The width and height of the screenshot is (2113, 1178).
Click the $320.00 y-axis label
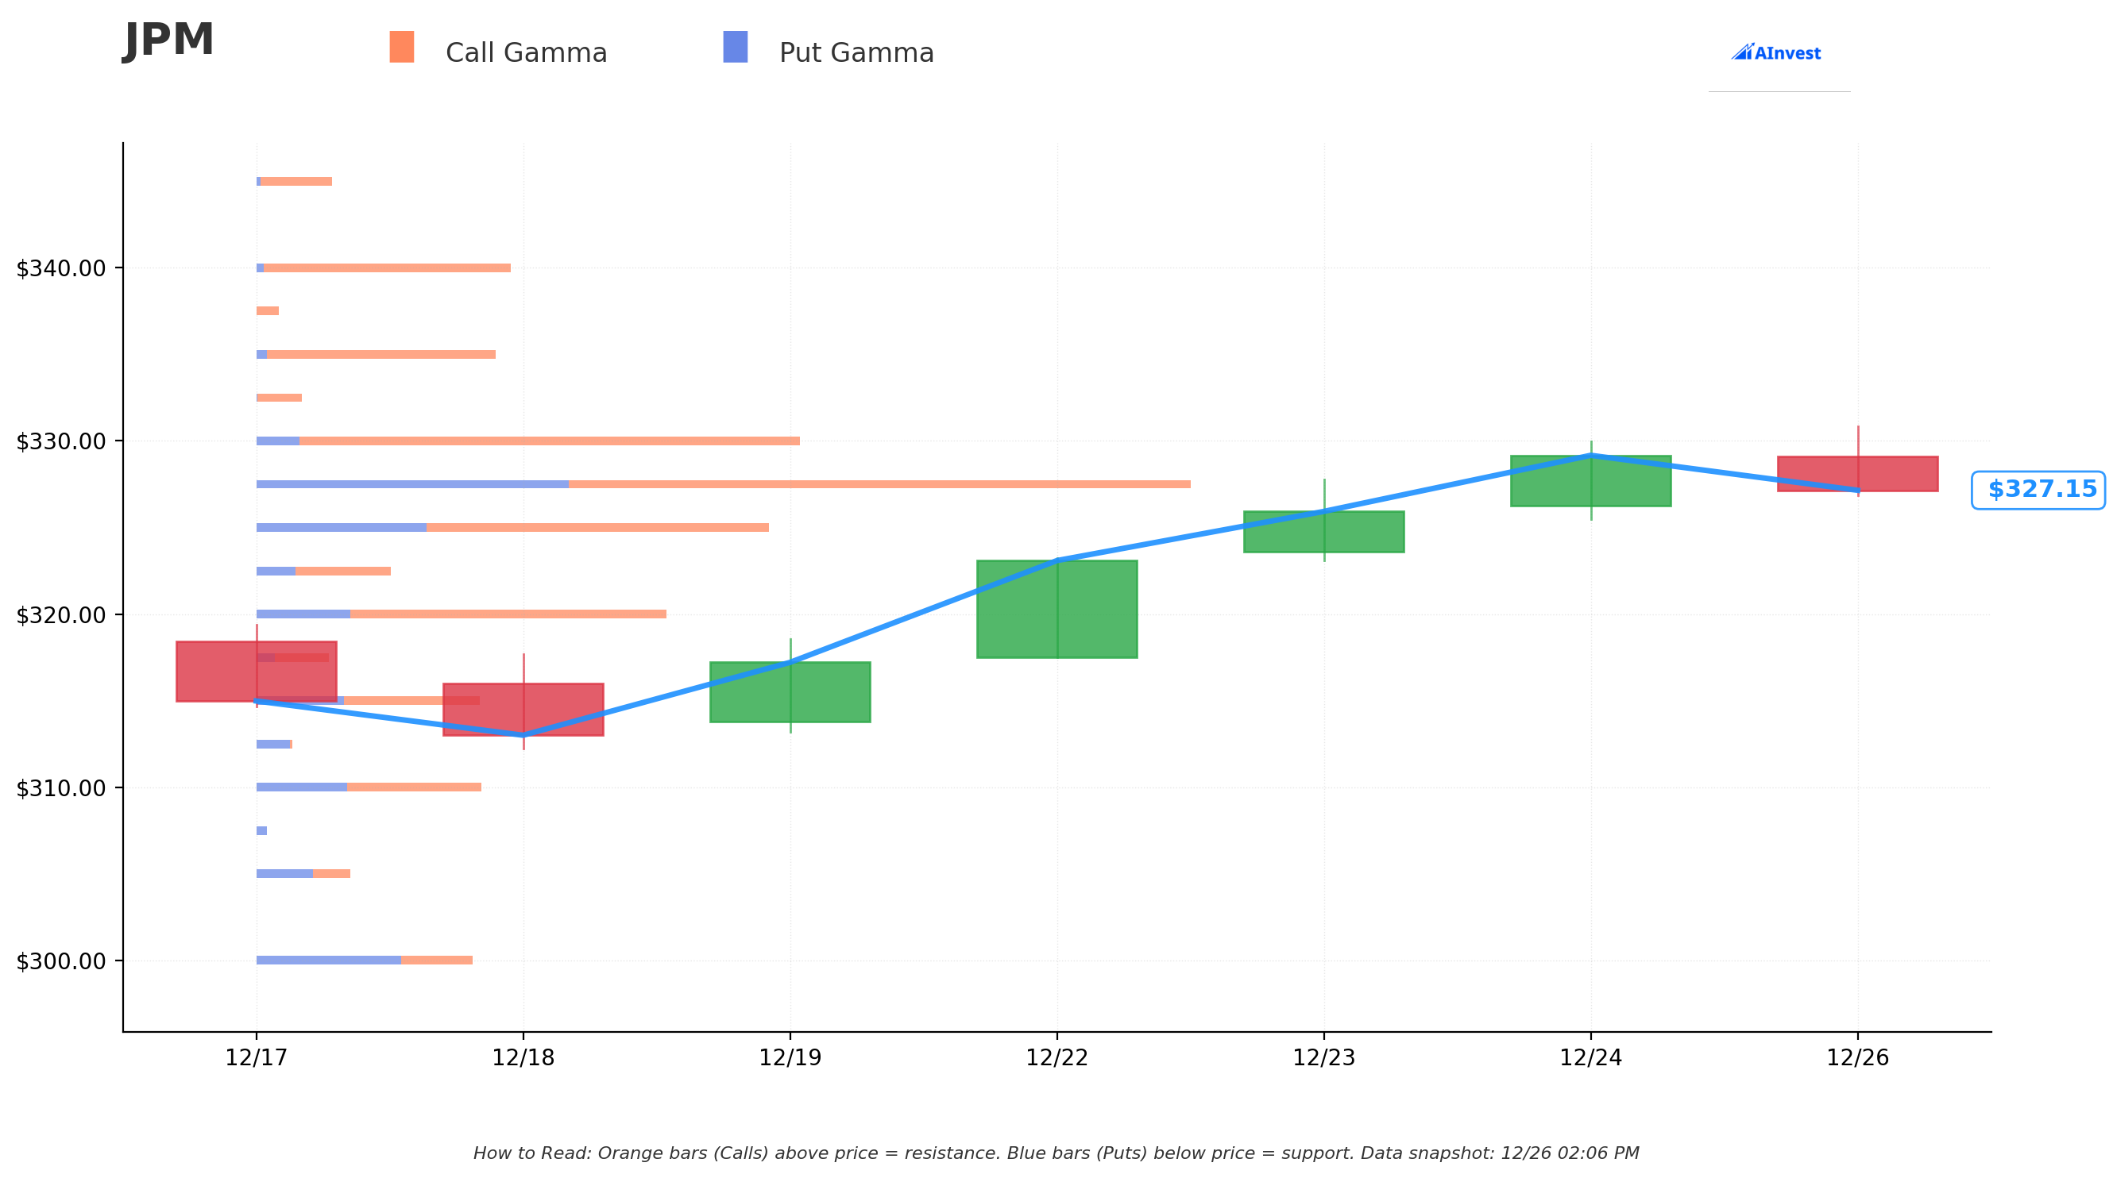pyautogui.click(x=61, y=615)
